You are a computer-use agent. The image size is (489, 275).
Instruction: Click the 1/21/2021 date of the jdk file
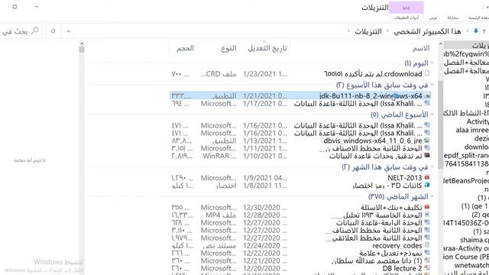265,96
